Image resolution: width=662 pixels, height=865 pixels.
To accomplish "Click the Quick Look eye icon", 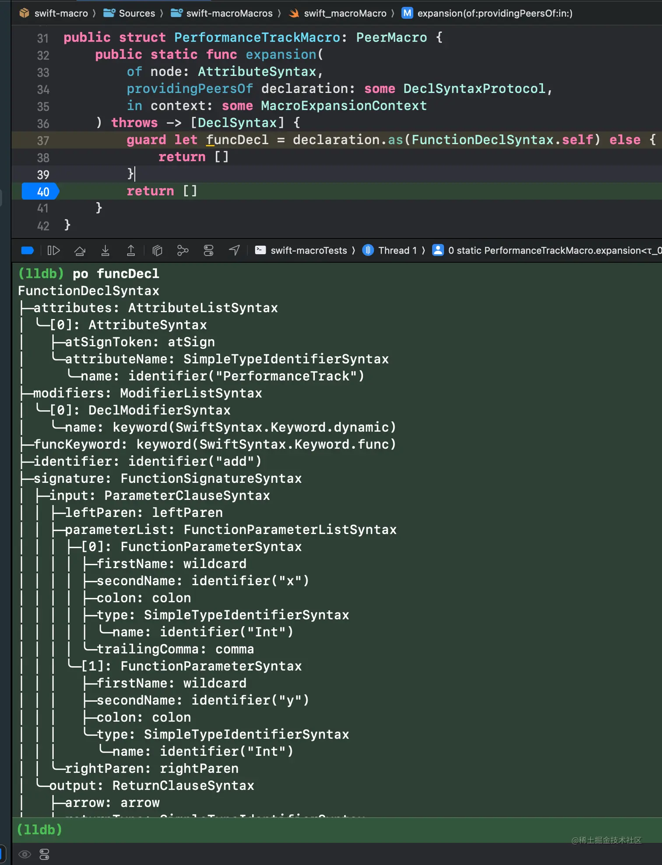I will click(x=25, y=854).
